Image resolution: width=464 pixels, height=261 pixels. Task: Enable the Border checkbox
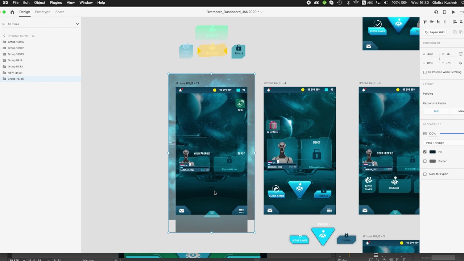tap(425, 161)
